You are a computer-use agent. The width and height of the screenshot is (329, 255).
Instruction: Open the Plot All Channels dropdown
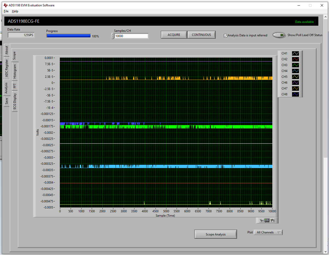[268, 232]
